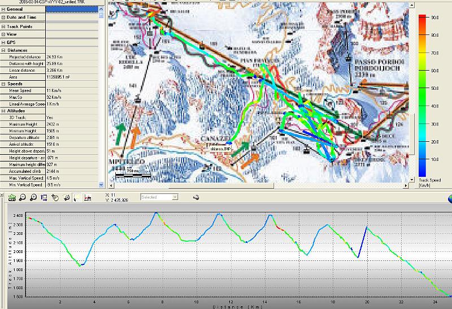452x309 pixels.
Task: Click the Departure altitude label
Action: pos(24,138)
